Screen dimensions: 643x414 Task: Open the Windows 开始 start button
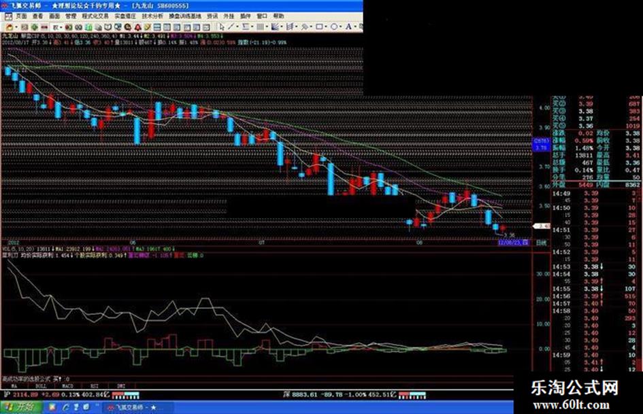(21, 407)
